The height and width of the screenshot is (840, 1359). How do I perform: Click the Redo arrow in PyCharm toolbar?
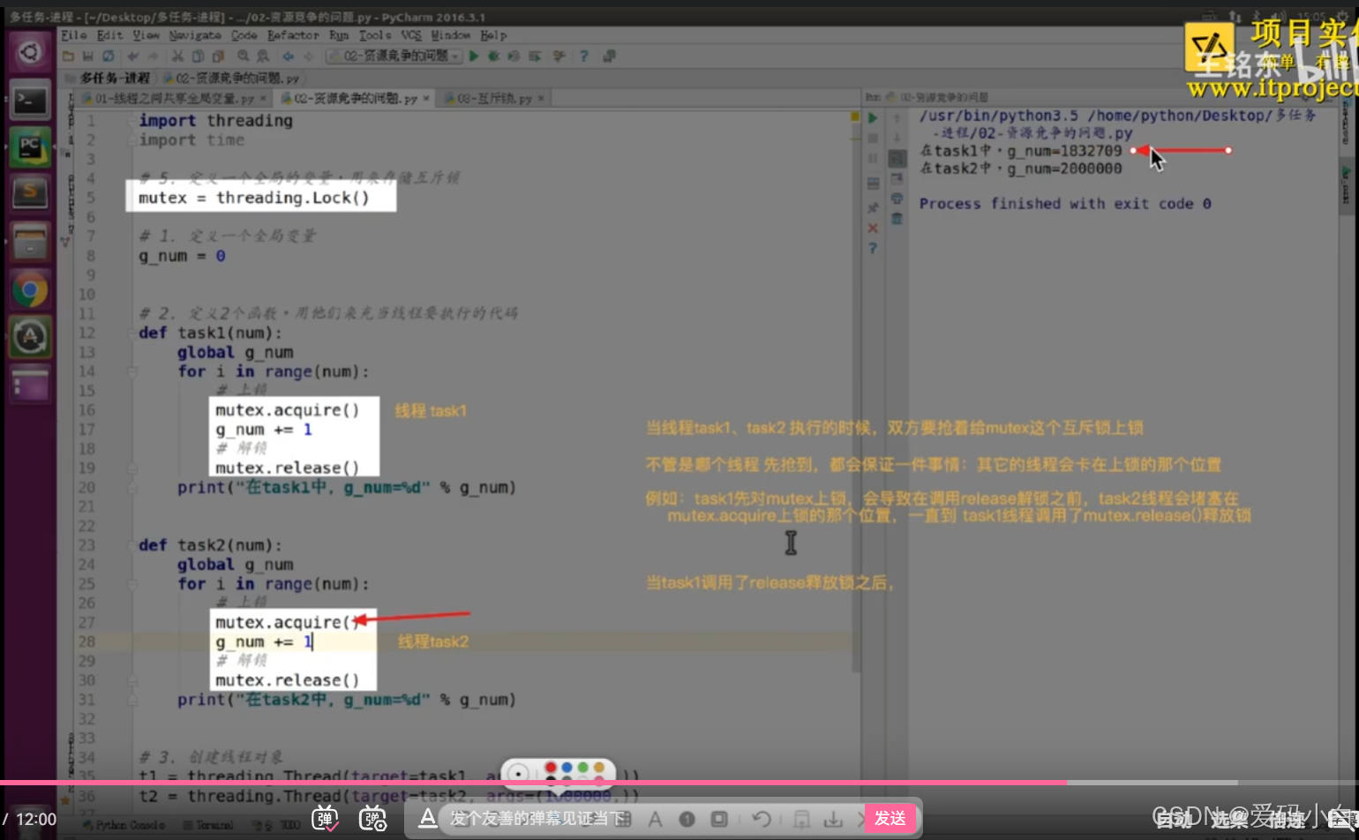click(153, 56)
